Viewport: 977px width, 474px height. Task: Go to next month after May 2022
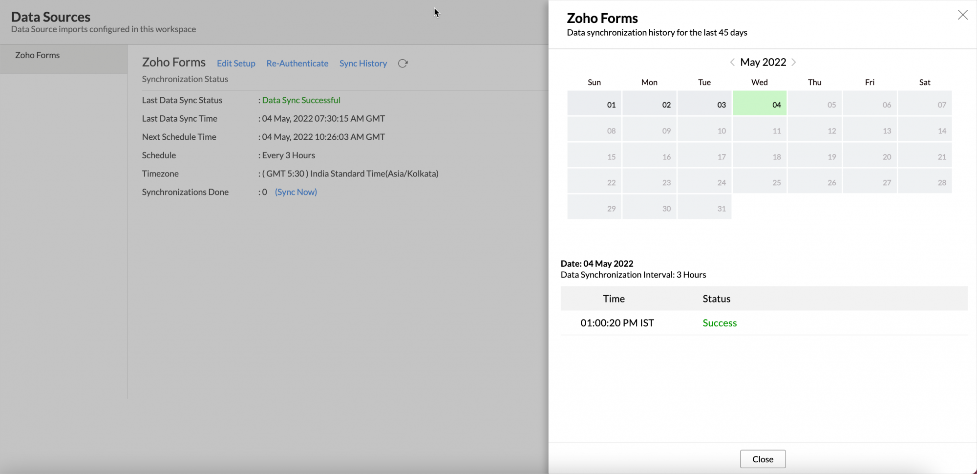[794, 62]
